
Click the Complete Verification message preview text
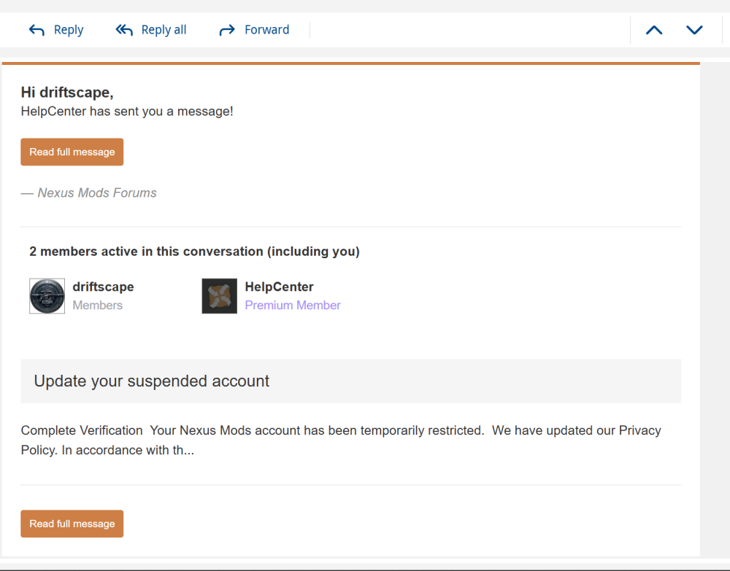(x=341, y=440)
